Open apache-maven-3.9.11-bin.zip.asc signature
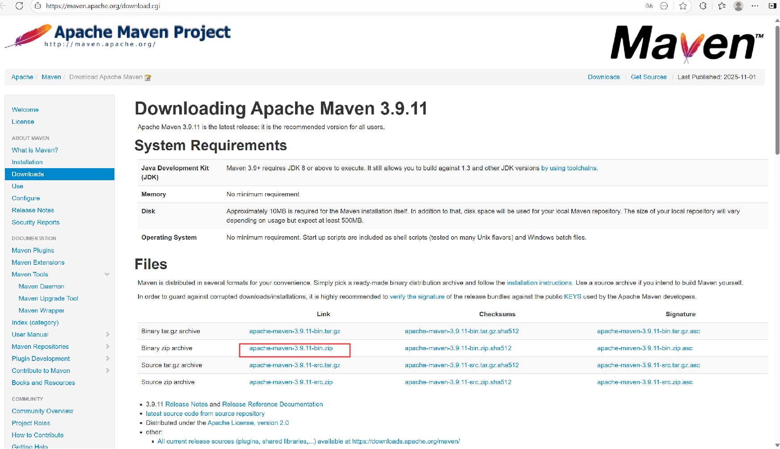This screenshot has height=449, width=780. coord(645,348)
